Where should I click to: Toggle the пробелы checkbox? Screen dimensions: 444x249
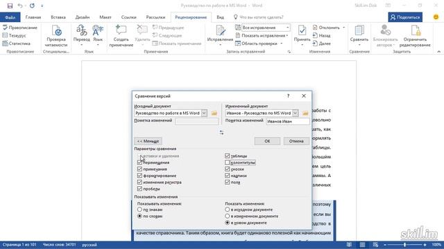139,189
